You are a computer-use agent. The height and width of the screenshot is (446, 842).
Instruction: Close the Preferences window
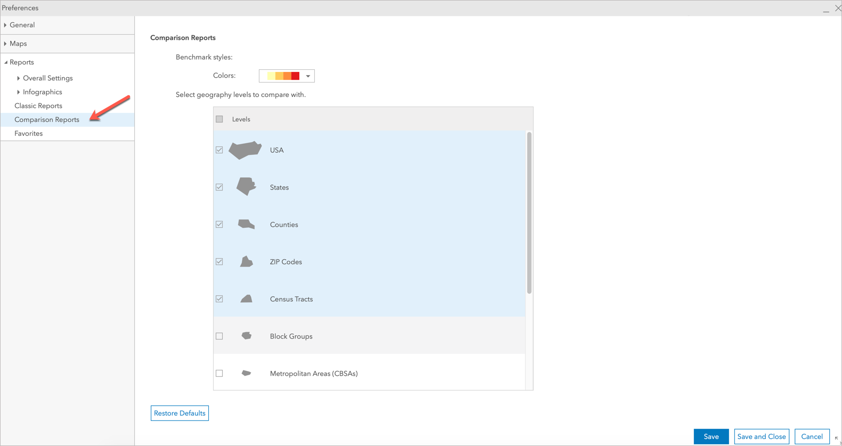[838, 8]
